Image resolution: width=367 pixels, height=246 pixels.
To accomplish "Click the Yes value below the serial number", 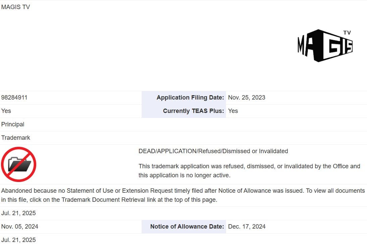I will 6,111.
